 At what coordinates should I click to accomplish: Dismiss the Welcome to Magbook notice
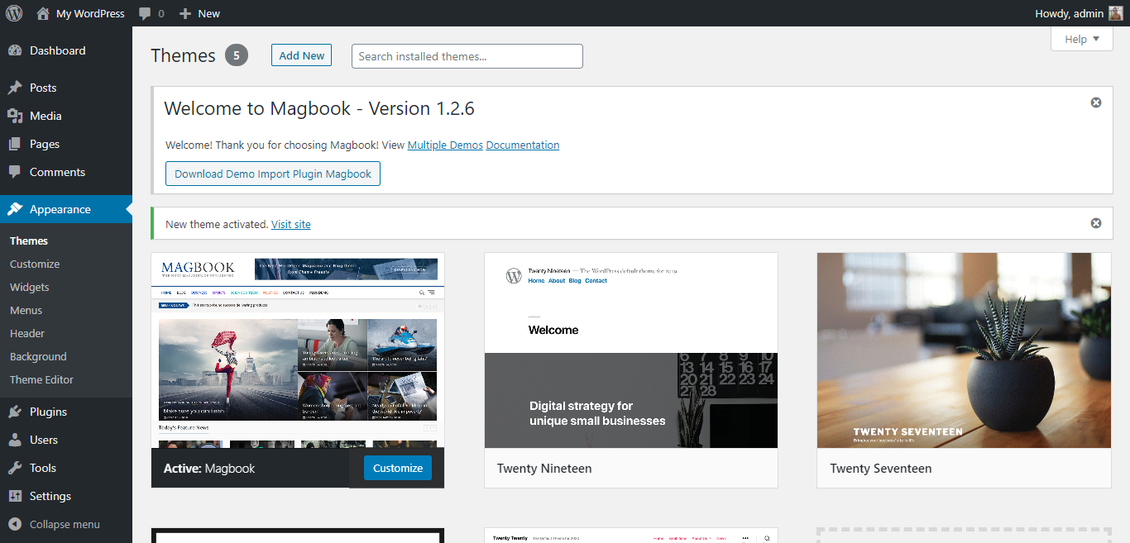[x=1096, y=102]
